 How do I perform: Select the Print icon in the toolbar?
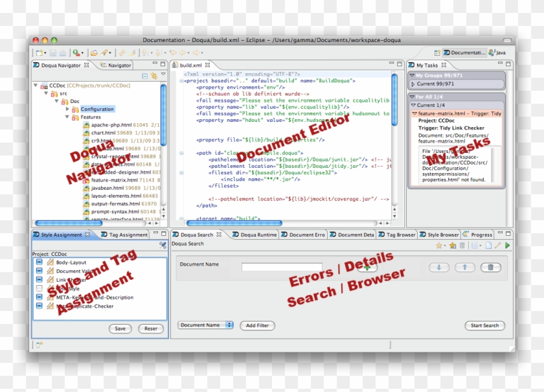click(x=63, y=52)
